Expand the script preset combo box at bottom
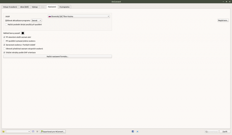Screen dimensions: 232x135 [x=18, y=131]
